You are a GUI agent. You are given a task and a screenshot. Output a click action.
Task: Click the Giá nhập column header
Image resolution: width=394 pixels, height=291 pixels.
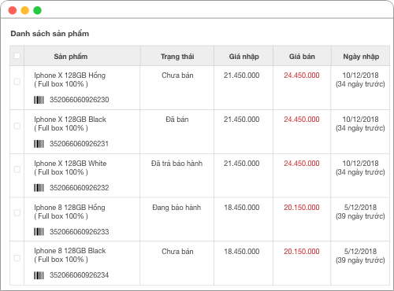pos(243,57)
